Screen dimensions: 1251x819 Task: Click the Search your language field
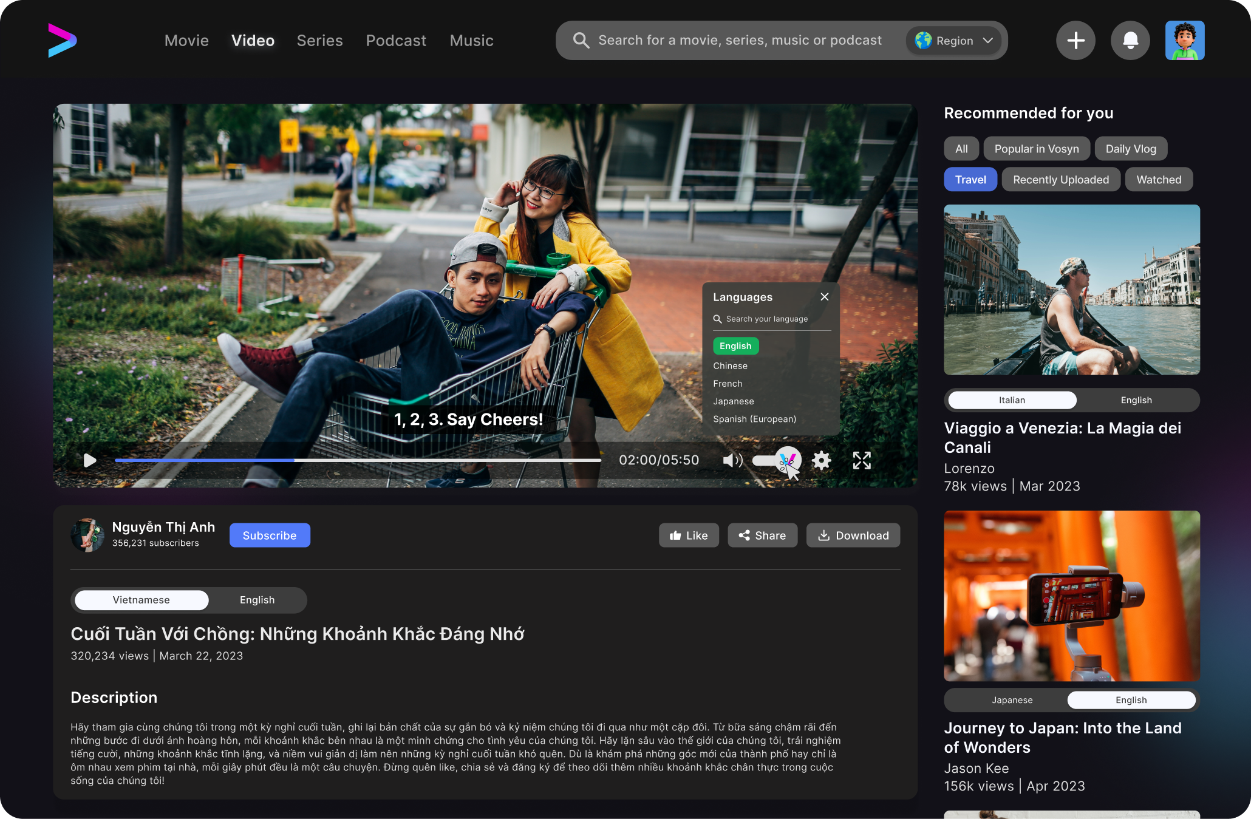coord(772,319)
